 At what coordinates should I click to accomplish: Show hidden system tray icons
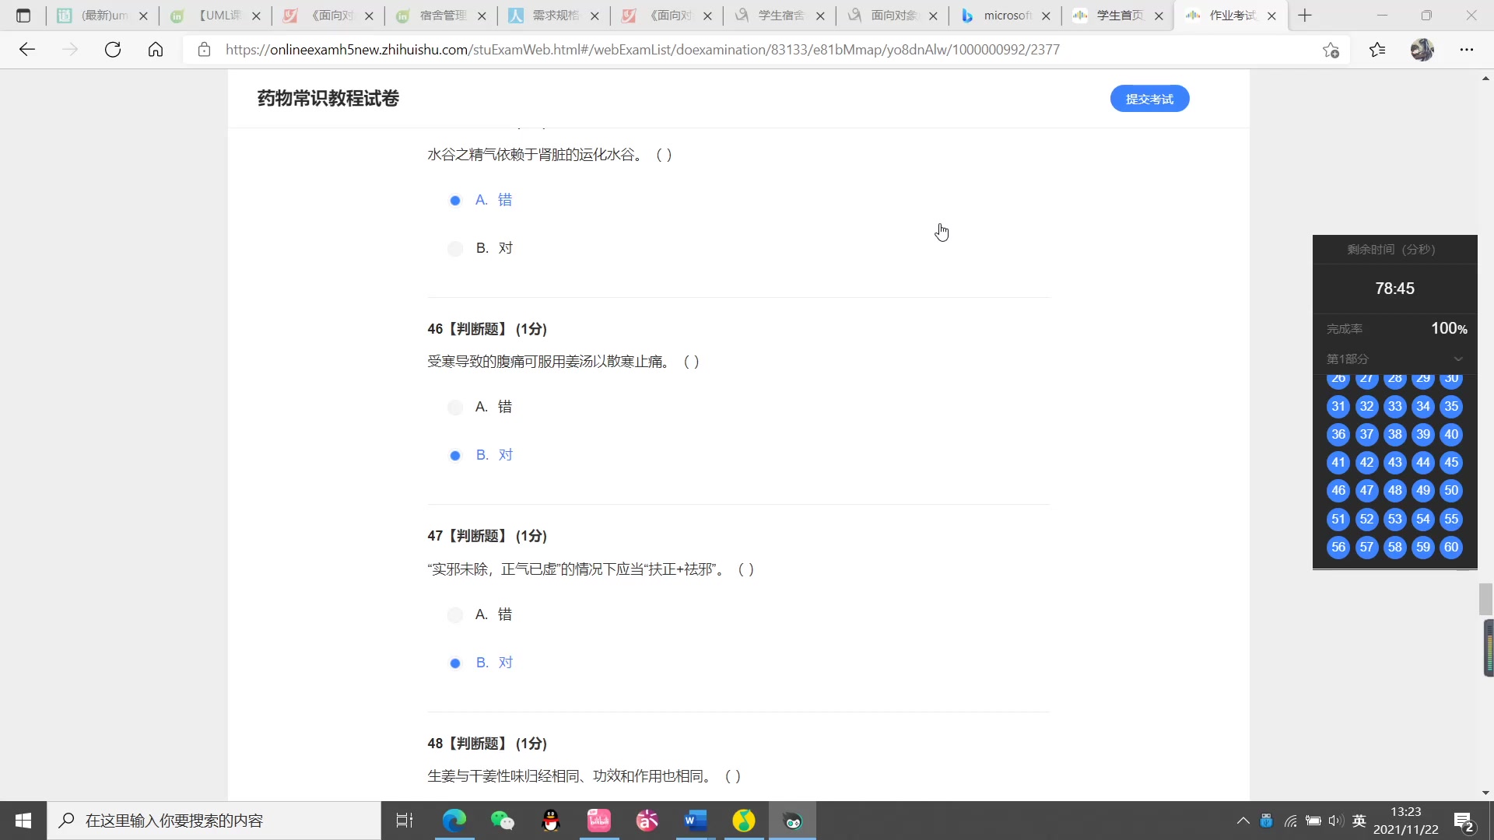pos(1243,821)
